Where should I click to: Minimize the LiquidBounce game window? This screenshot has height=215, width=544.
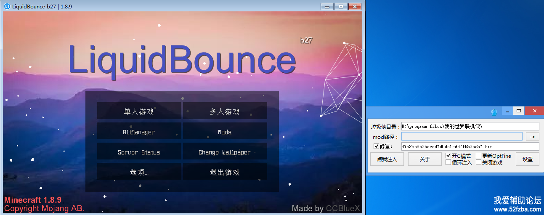(x=326, y=6)
